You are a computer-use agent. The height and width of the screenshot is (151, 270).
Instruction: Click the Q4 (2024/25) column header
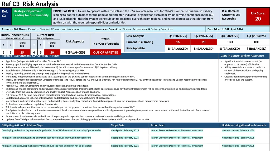click(256, 36)
